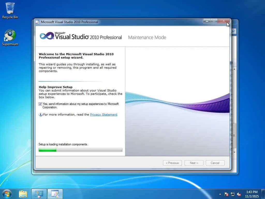Image resolution: width=265 pixels, height=199 pixels.
Task: Click the Previous button
Action: click(x=172, y=163)
